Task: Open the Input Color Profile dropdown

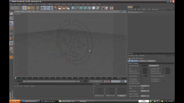Action: [145, 96]
